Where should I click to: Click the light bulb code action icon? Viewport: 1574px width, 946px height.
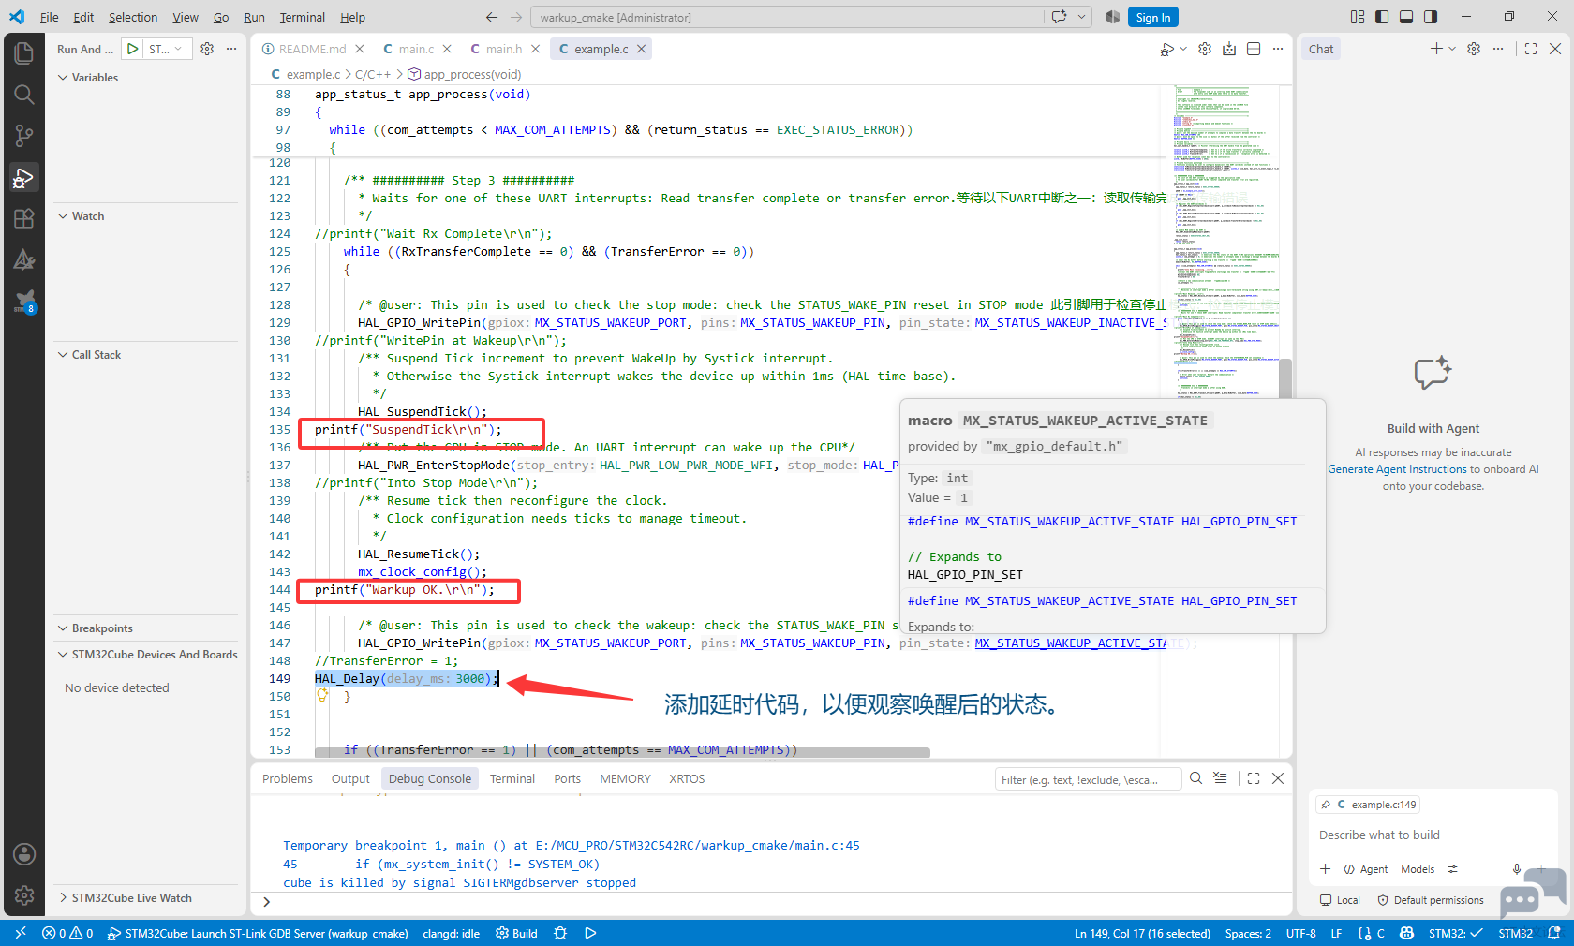(x=322, y=696)
